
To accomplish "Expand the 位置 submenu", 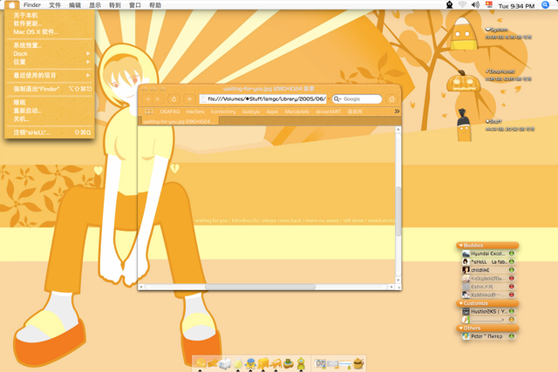I will (50, 62).
